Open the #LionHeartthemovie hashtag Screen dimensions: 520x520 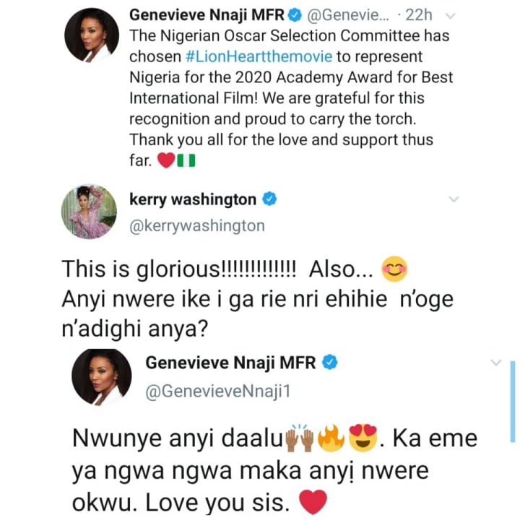[259, 57]
